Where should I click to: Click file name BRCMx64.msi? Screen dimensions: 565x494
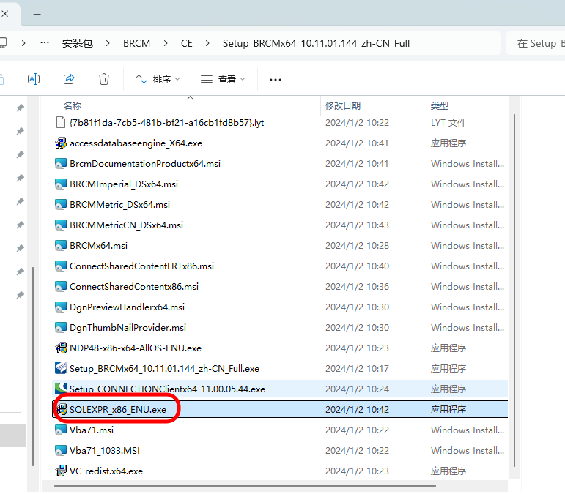click(x=98, y=246)
